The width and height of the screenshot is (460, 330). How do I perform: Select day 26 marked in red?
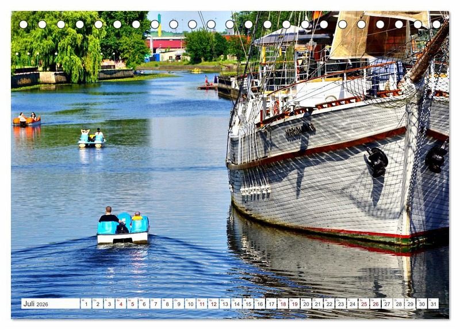[375, 304]
